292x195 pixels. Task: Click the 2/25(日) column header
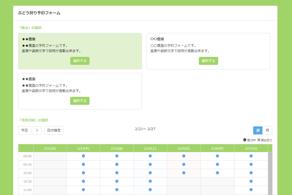184,148
